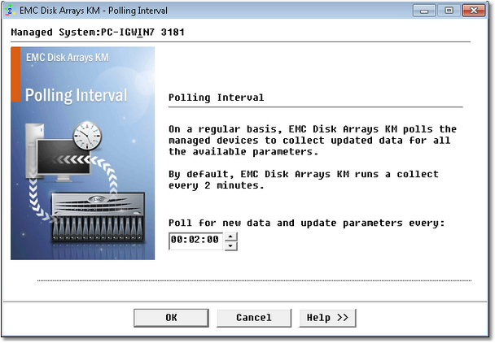This screenshot has height=343, width=495.
Task: Click the 'Managed System:PC-IGWIN7 3181' text
Action: pyautogui.click(x=98, y=33)
